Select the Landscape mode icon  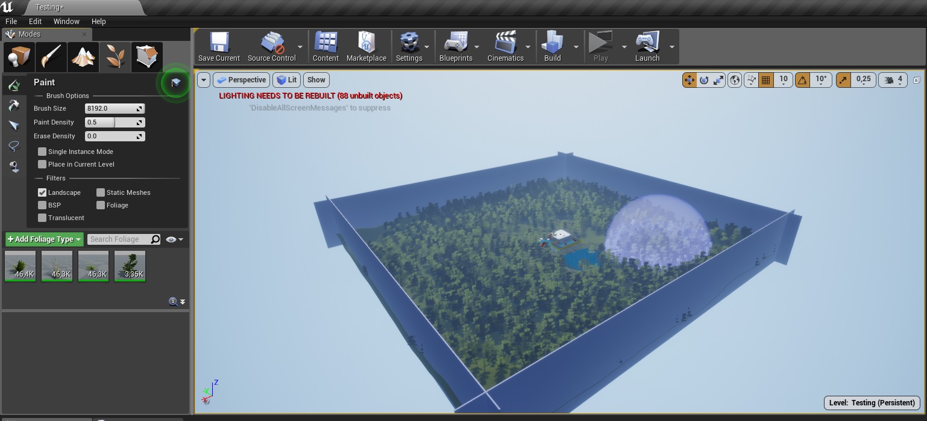click(x=84, y=57)
